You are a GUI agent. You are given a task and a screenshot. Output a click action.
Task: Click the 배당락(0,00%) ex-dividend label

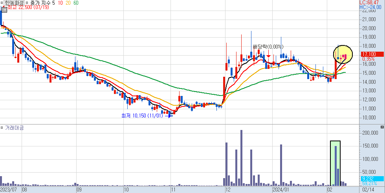268,47
